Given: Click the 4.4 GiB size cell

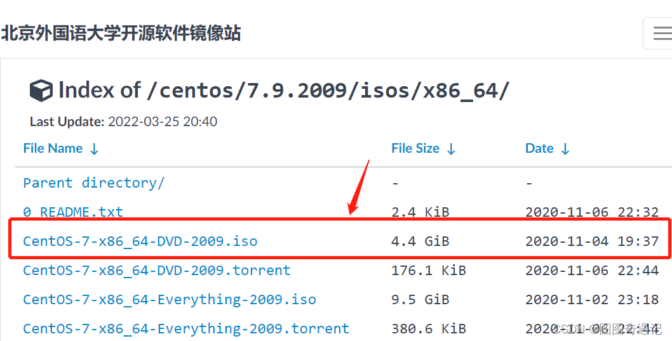Looking at the screenshot, I should (x=420, y=241).
